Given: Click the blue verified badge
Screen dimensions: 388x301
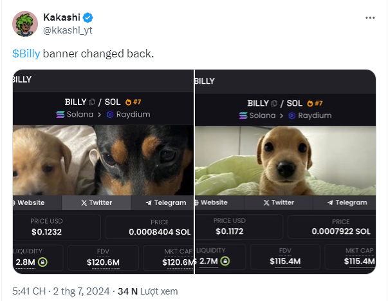Looking at the screenshot, I should click(x=87, y=17).
